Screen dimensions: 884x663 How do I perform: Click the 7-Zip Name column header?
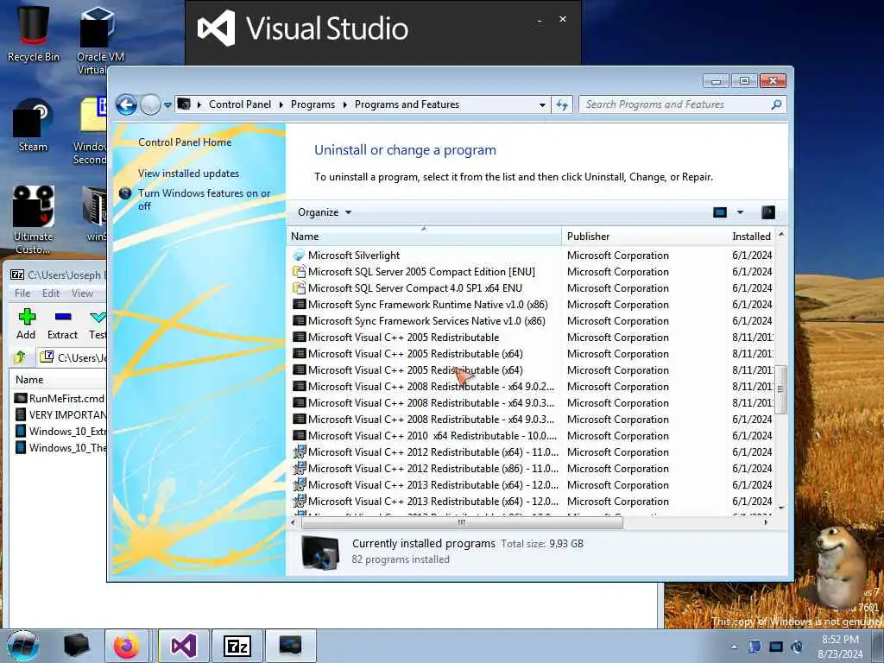(59, 380)
